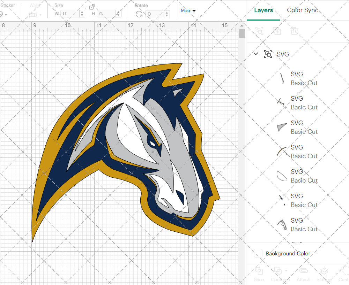349x285 pixels.
Task: Select the Flatten tool
Action: pos(325,274)
